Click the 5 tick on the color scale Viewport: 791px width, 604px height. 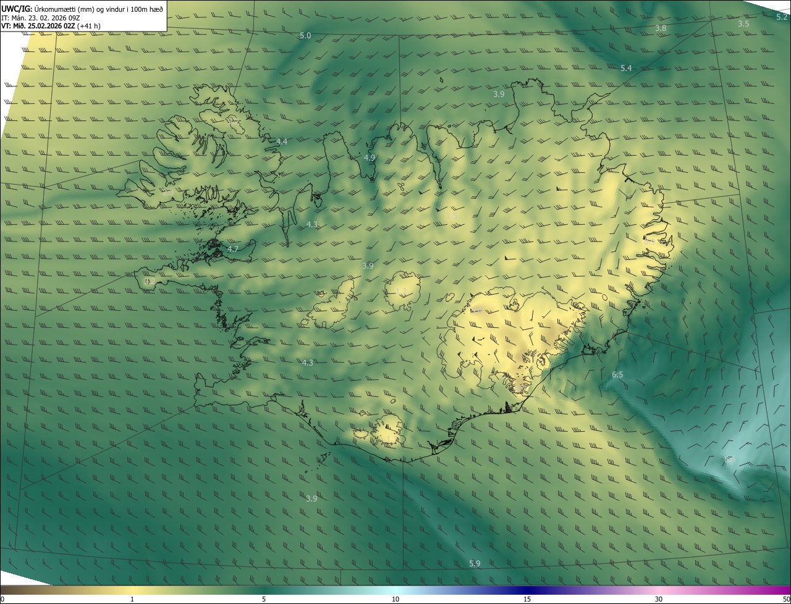coord(264,600)
